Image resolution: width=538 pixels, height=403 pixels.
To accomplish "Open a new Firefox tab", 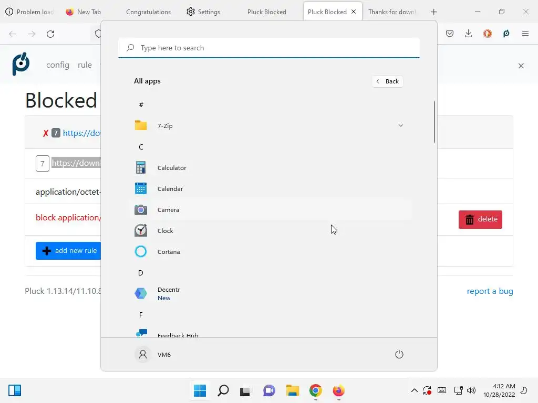I will 433,12.
